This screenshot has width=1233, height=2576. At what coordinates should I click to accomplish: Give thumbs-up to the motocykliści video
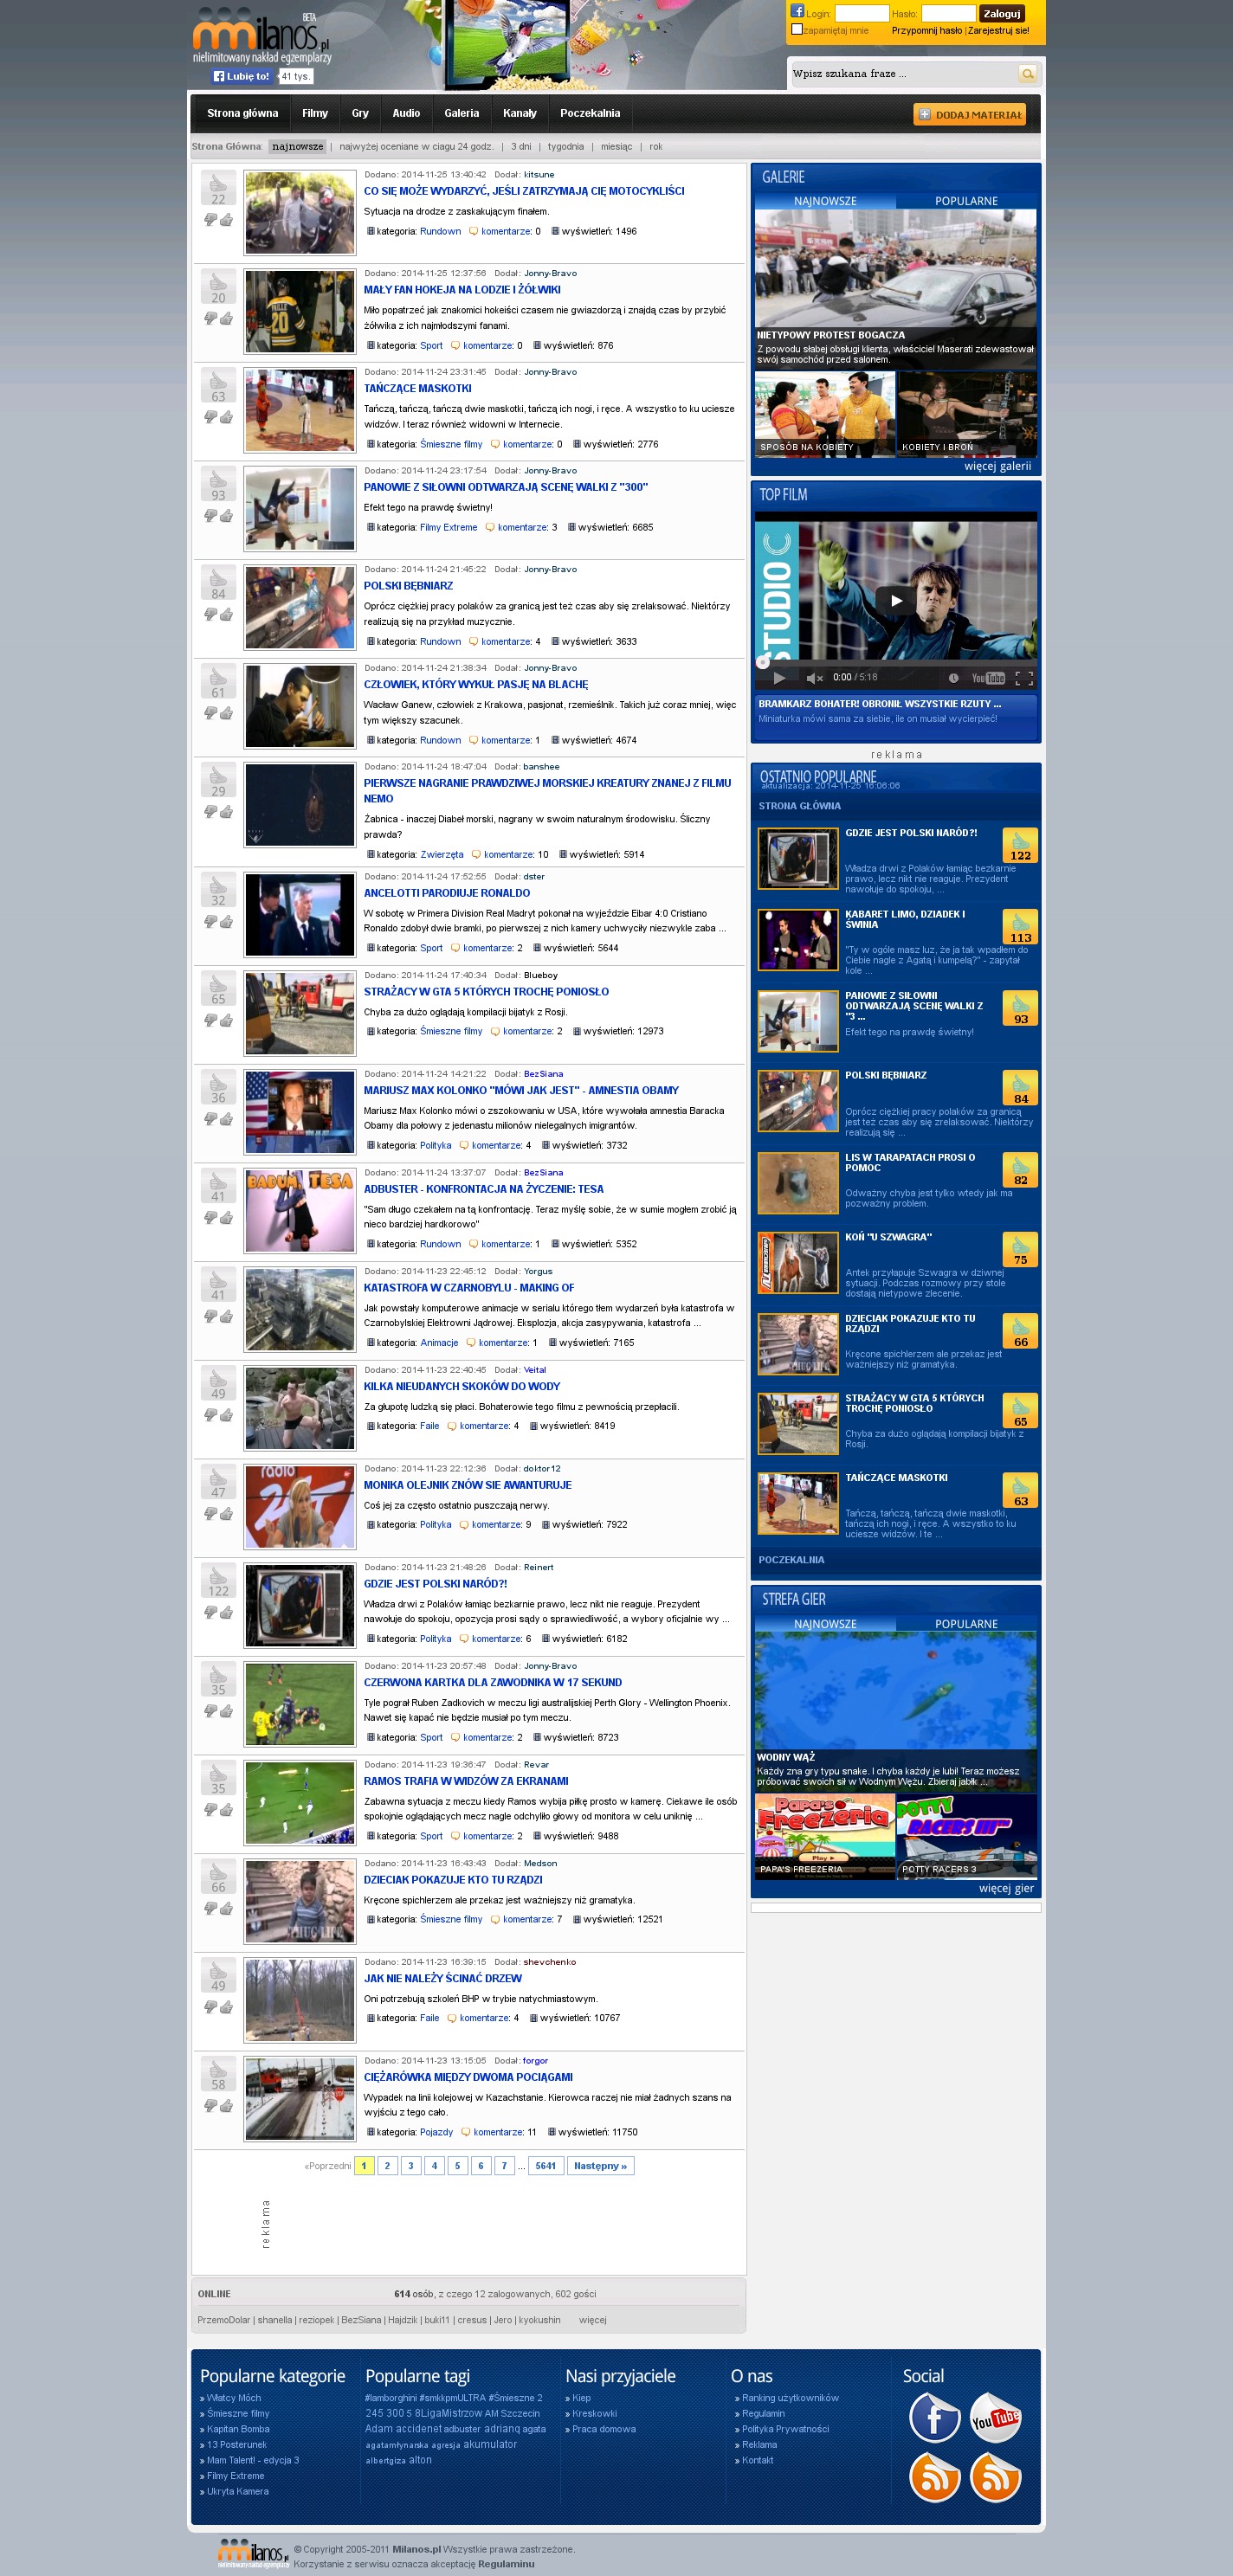[227, 220]
